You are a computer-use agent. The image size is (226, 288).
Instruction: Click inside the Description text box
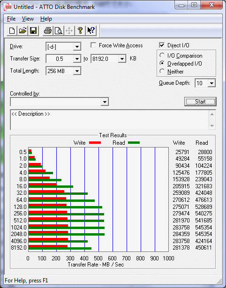coord(110,120)
